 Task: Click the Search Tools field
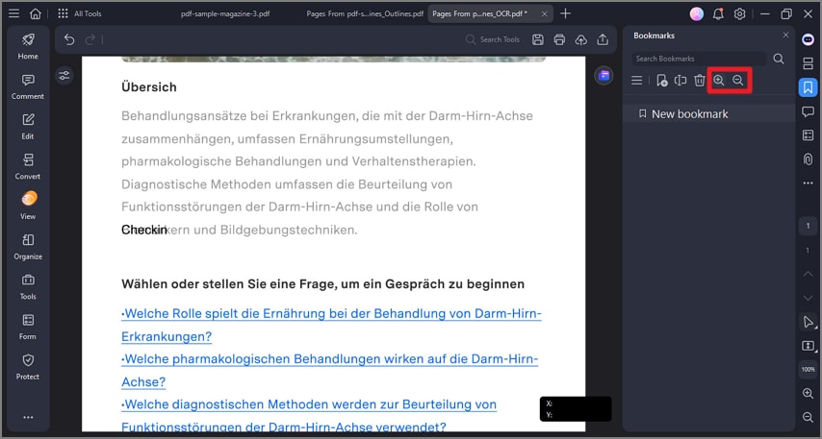click(493, 39)
